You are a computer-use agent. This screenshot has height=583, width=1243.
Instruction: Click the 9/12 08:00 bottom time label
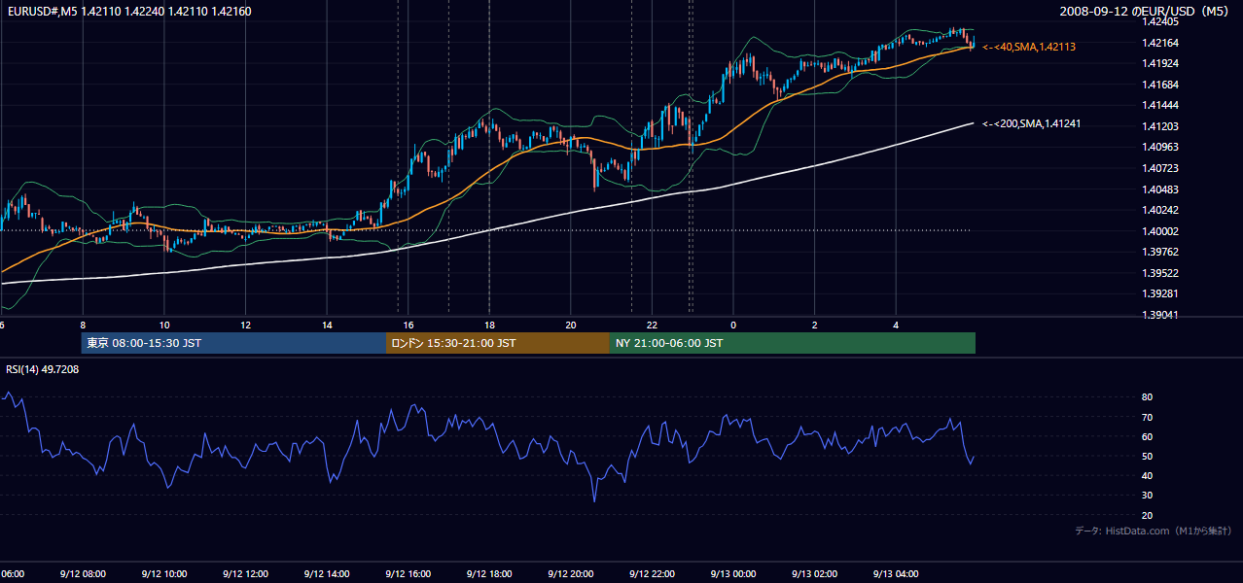tap(83, 574)
